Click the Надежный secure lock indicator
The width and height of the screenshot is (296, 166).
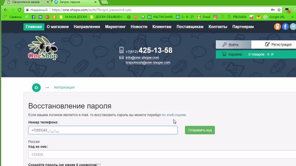pos(37,10)
